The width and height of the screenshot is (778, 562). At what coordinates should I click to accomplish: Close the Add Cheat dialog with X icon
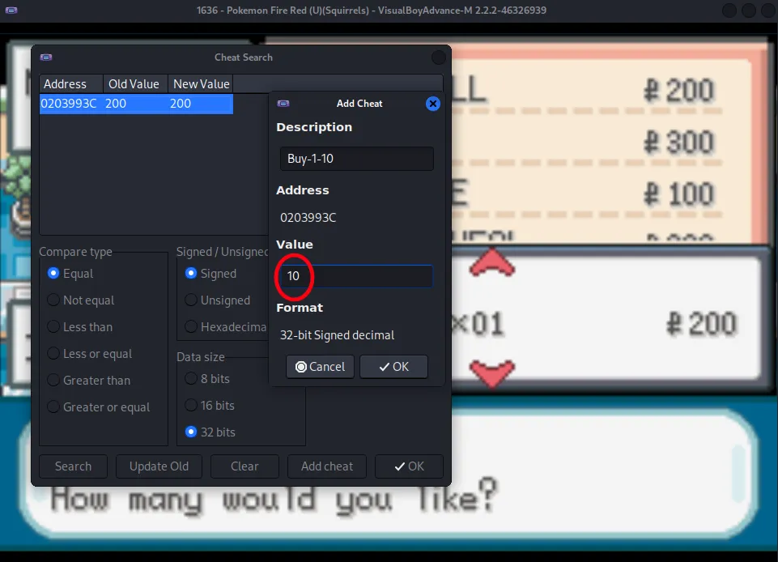pyautogui.click(x=433, y=104)
